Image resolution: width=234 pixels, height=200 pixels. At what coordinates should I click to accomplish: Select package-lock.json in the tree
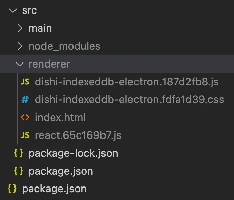click(73, 153)
